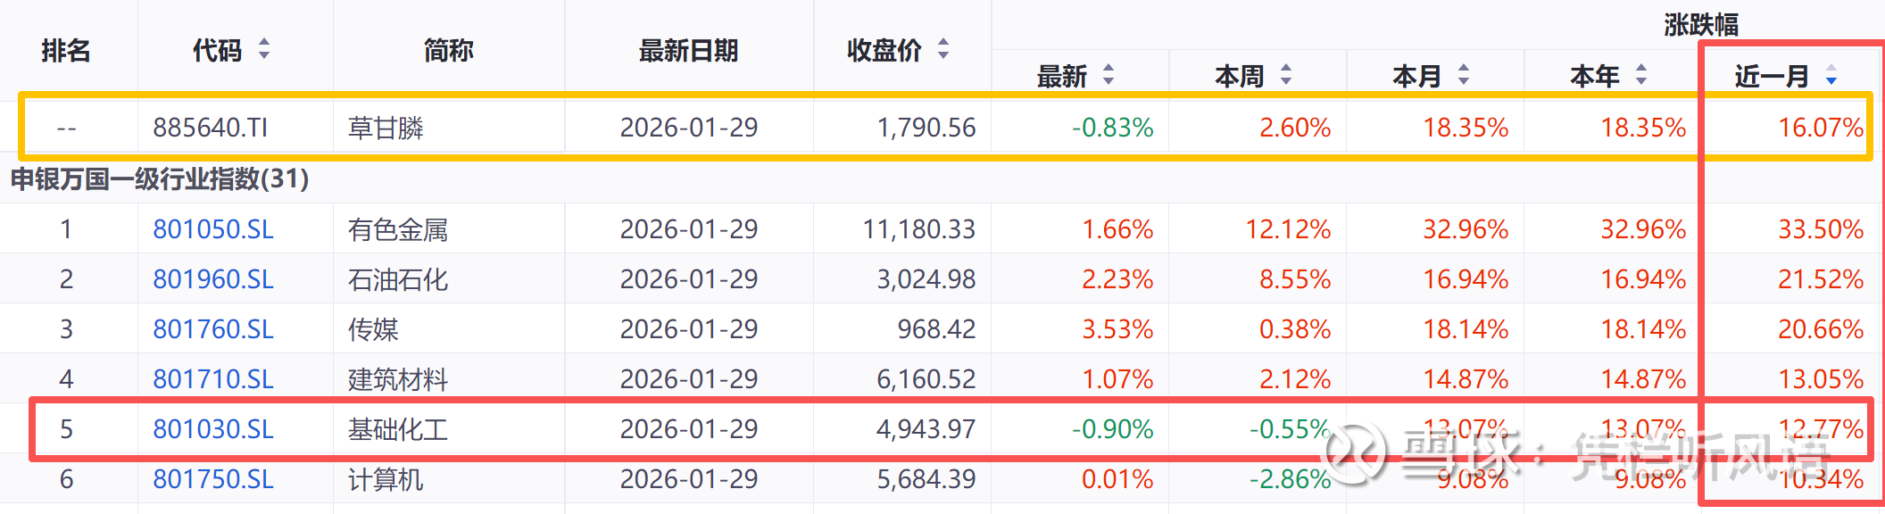Follow the 801030.SL 基础化工 code link

[213, 429]
